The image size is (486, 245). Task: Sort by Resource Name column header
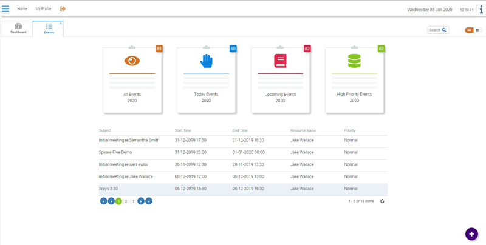point(303,130)
